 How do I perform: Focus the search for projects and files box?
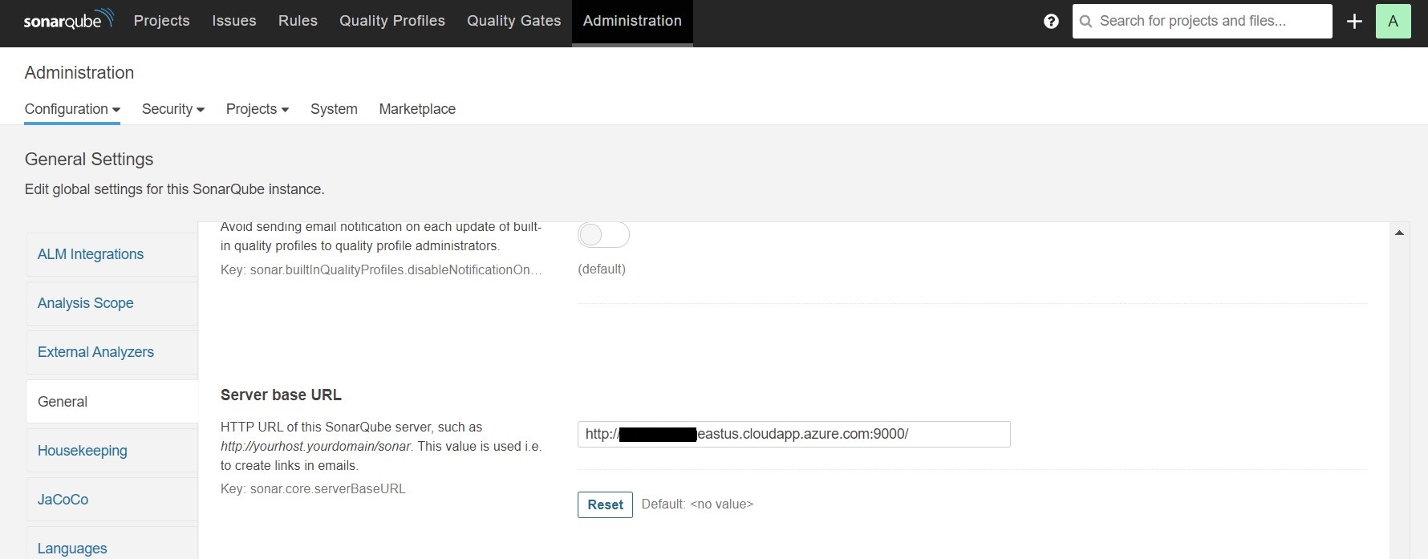pos(1202,22)
